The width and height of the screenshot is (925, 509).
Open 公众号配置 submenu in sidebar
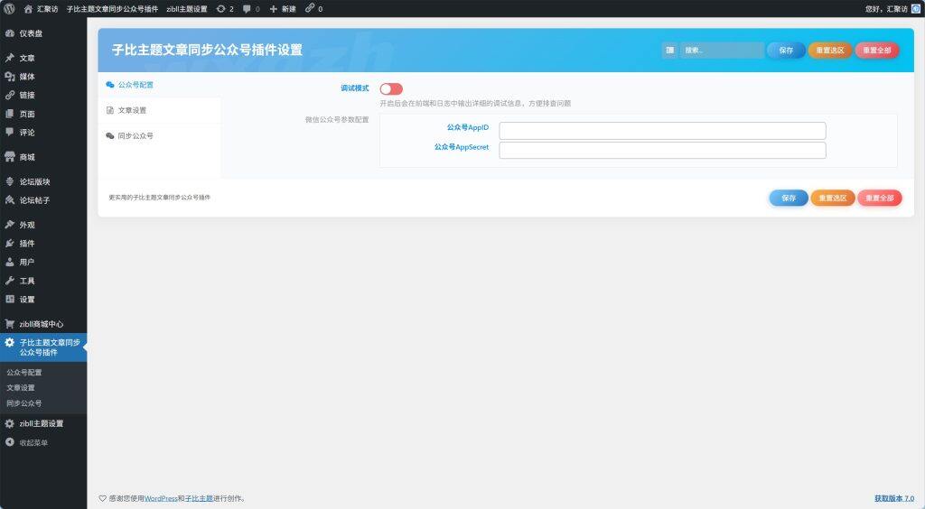[43, 373]
